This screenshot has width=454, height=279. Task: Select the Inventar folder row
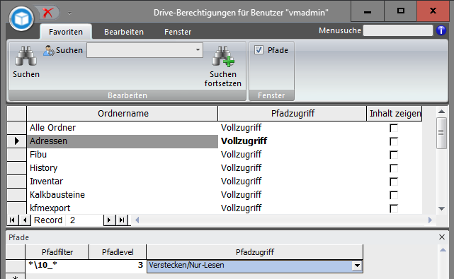coord(123,182)
